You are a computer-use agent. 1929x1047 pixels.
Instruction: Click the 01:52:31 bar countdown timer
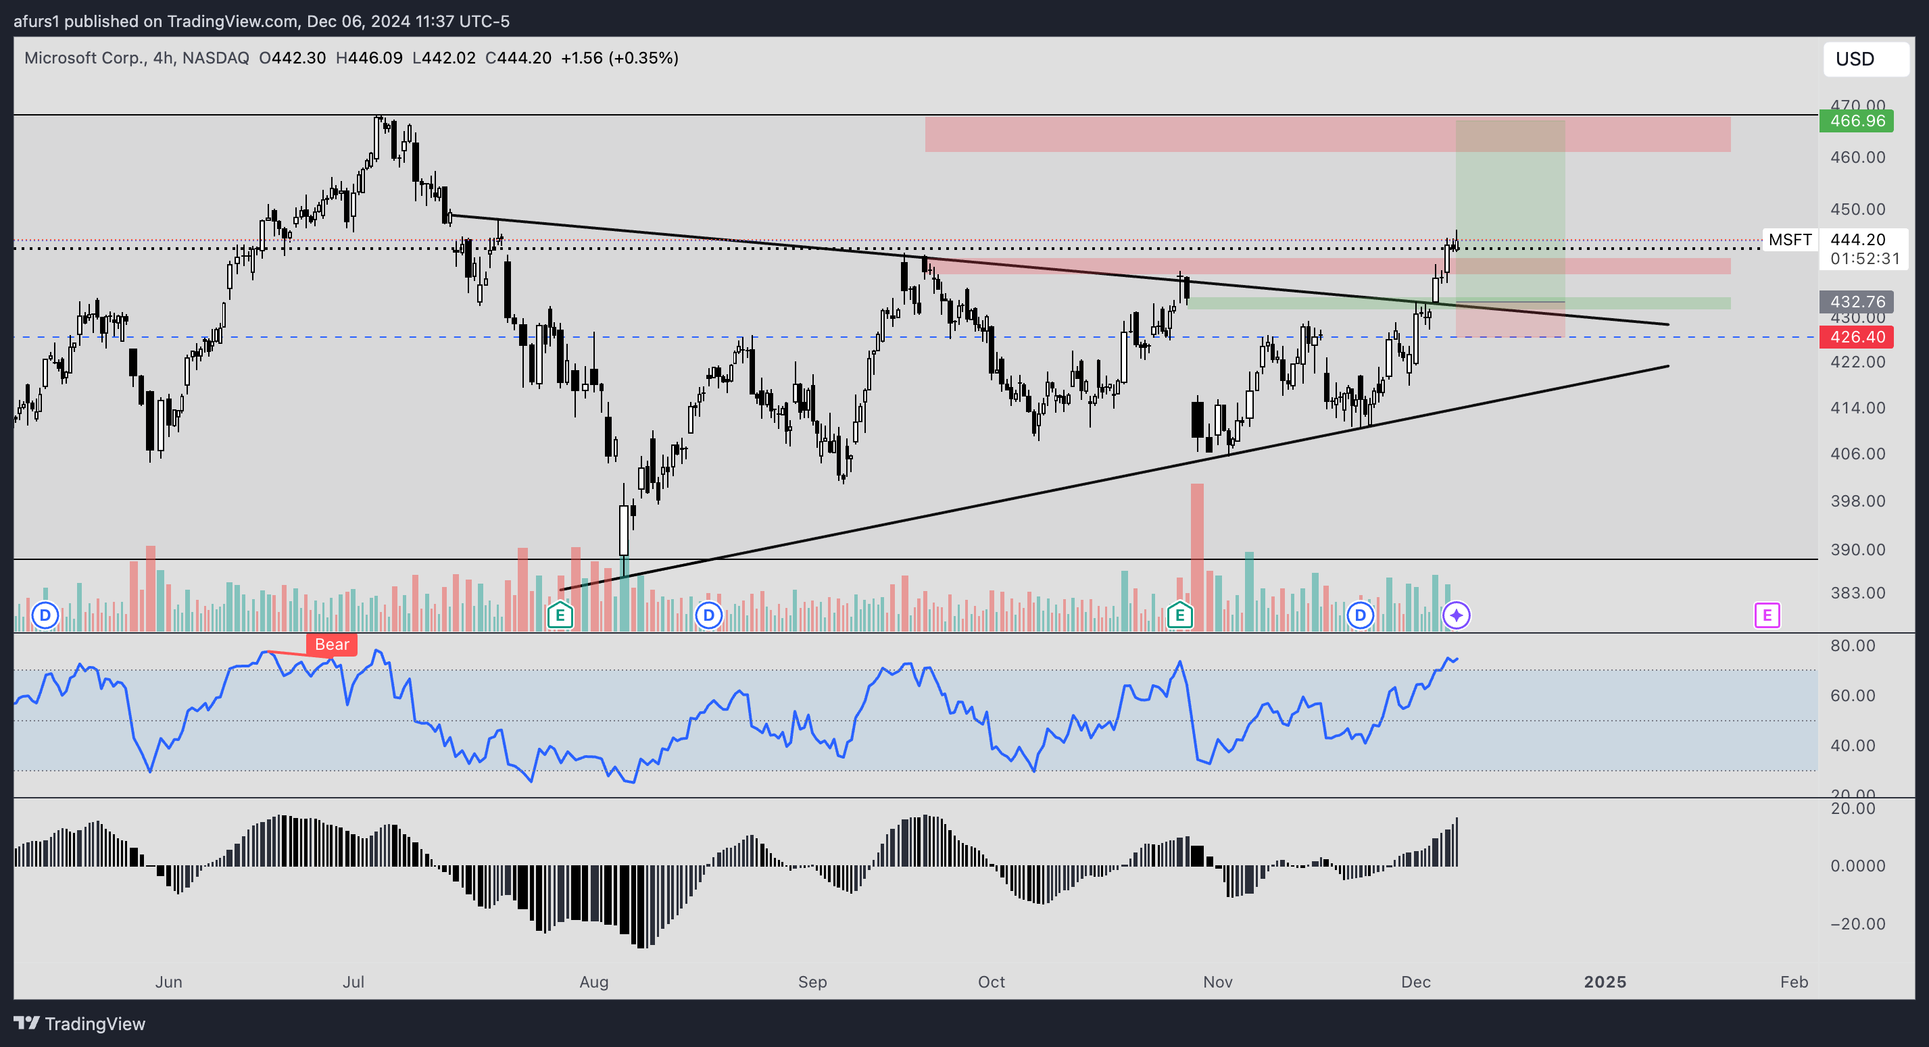[1865, 259]
